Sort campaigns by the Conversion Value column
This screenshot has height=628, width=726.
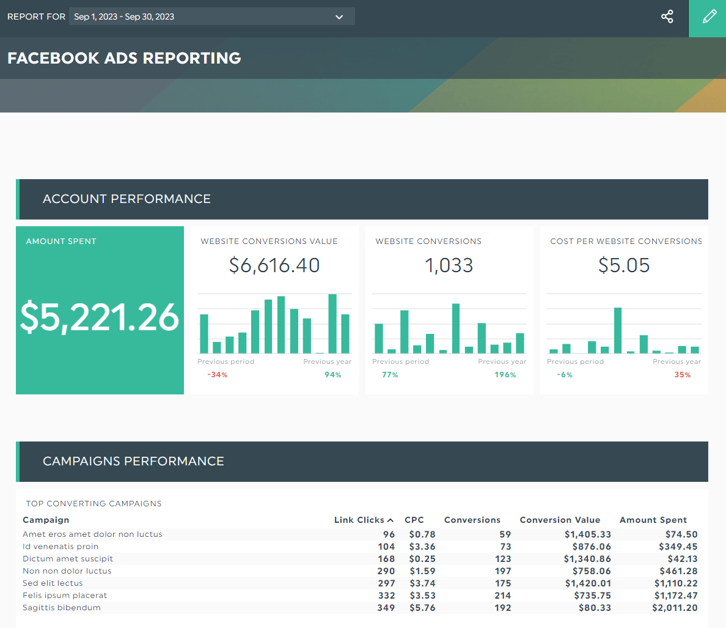[560, 519]
